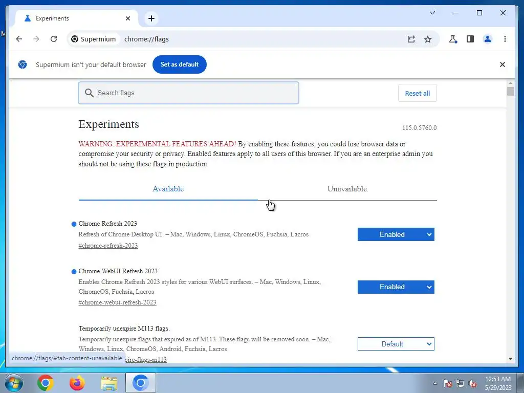Viewport: 524px width, 393px height.
Task: Open a new tab with the plus button
Action: 151,18
